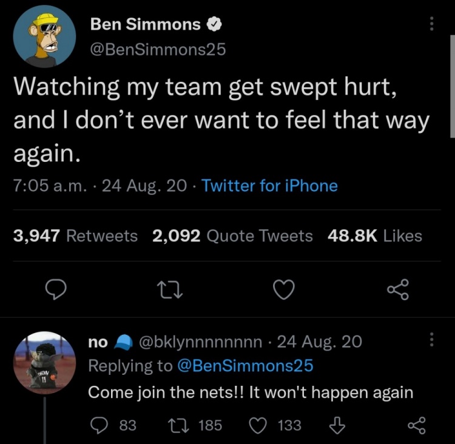Screen dimensions: 455x444
Task: View the 2,092 Quote Tweets
Action: [x=232, y=236]
